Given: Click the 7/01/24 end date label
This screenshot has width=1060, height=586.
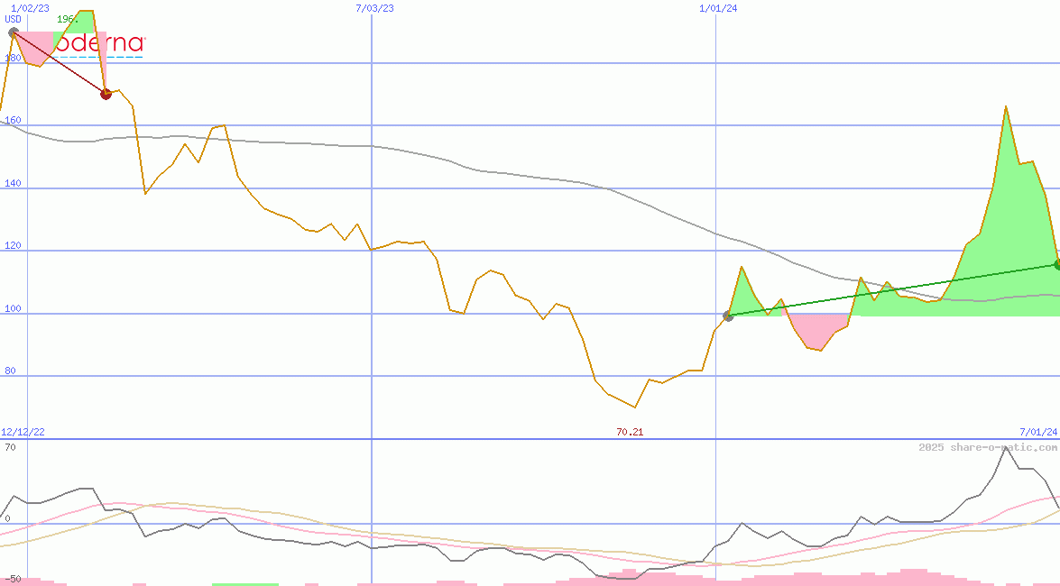Looking at the screenshot, I should coord(1037,433).
